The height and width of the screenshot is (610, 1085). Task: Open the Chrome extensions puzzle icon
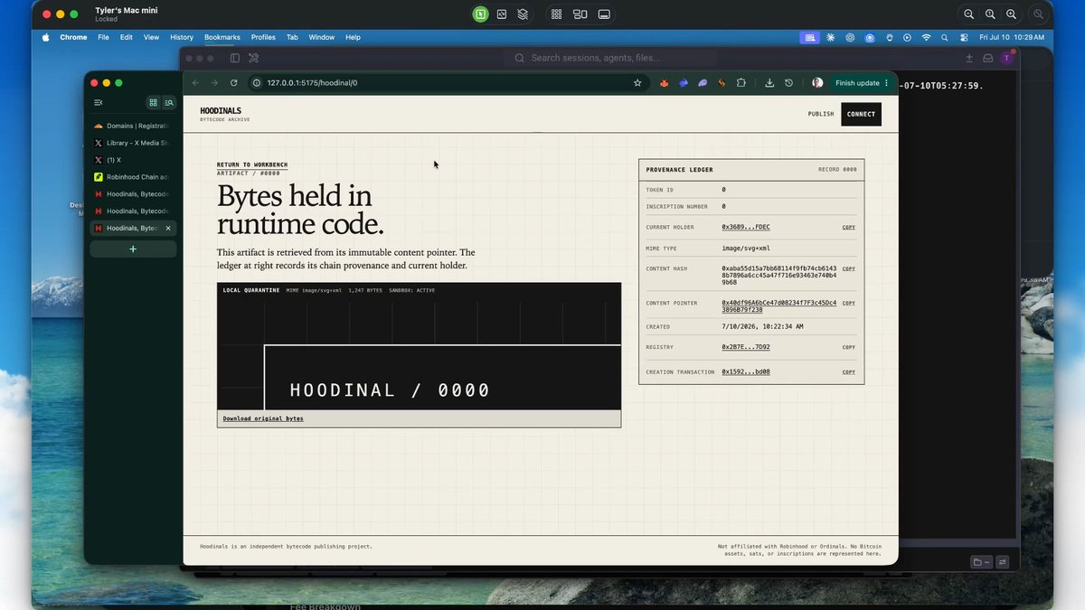741,82
